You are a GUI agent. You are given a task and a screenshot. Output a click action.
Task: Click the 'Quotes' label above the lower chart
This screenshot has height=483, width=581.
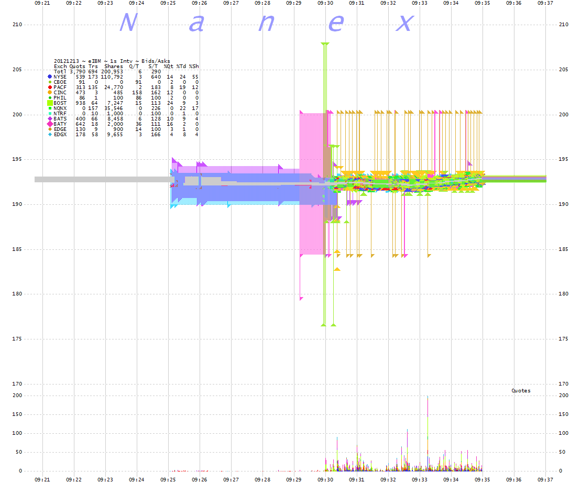[521, 390]
